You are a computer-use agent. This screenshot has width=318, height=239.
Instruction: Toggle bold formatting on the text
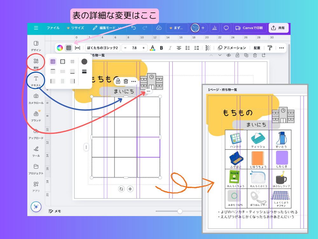162,48
